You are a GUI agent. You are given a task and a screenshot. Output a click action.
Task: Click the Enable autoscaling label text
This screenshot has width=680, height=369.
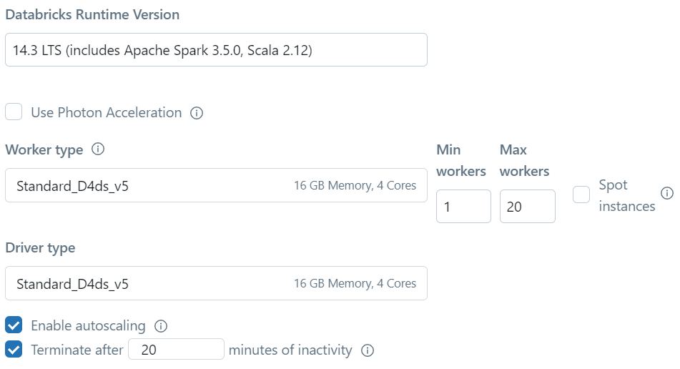[x=88, y=325]
